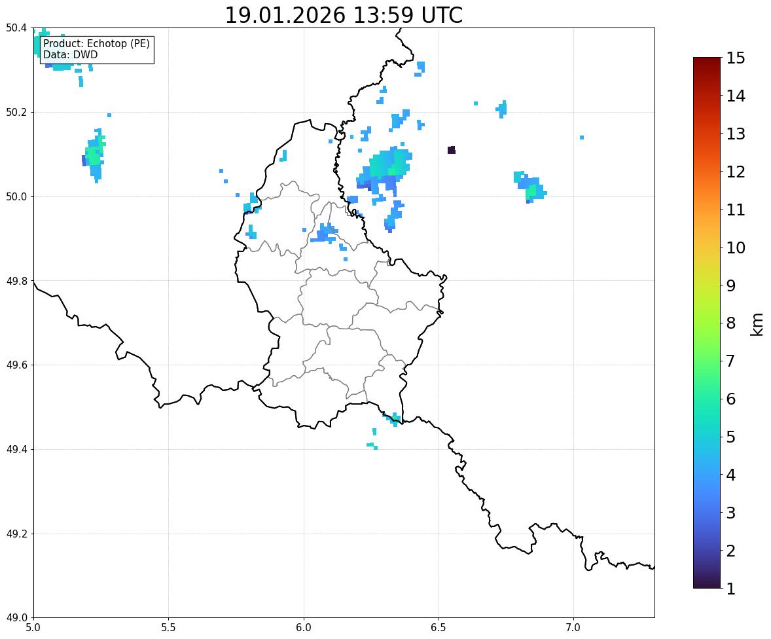Click the longitude tick label 6.5
Viewport: 771px width, 639px height.
pyautogui.click(x=439, y=628)
